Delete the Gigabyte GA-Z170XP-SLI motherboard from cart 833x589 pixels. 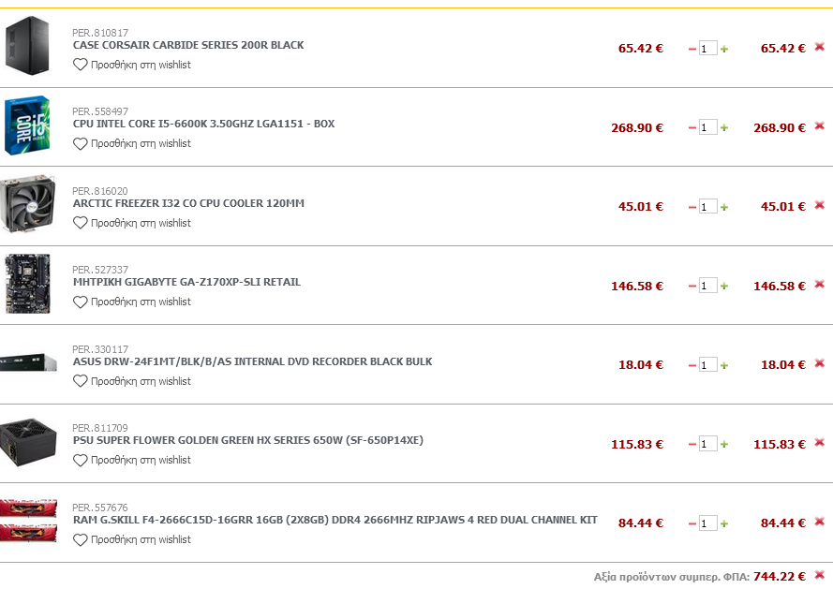point(819,284)
